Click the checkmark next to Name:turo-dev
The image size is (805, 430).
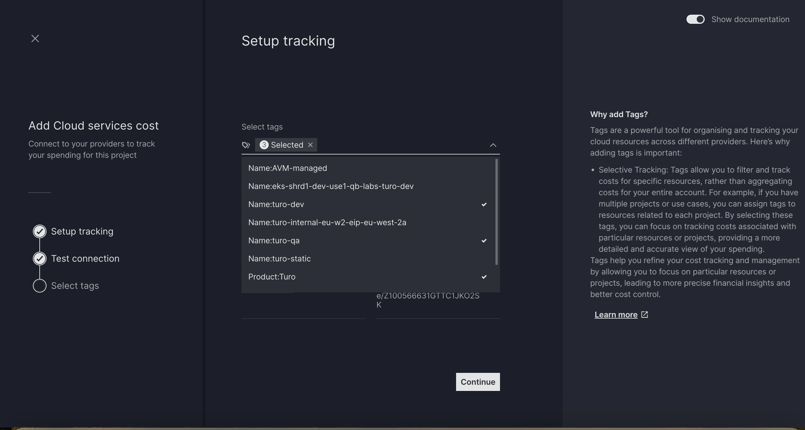[x=484, y=204]
